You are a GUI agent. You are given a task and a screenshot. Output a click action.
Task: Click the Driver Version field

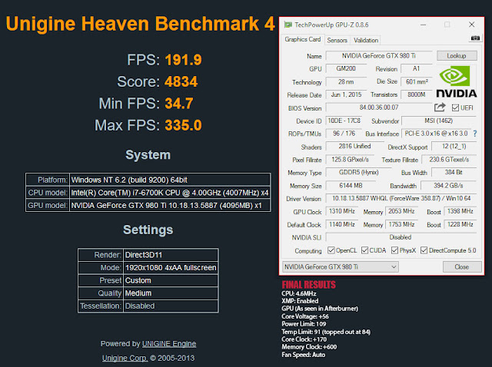point(401,198)
